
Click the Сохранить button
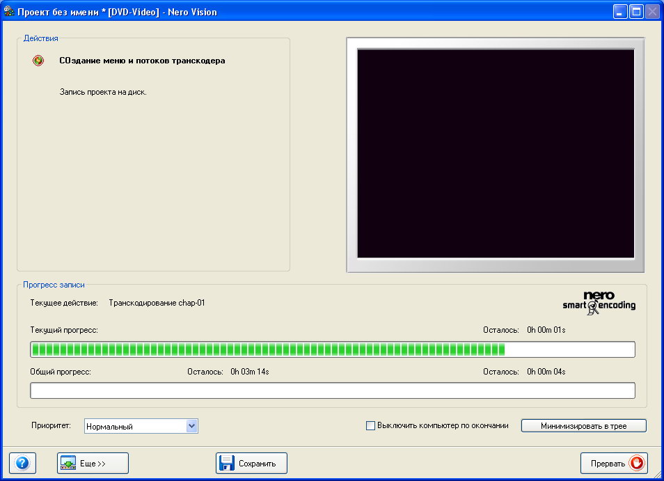(251, 463)
